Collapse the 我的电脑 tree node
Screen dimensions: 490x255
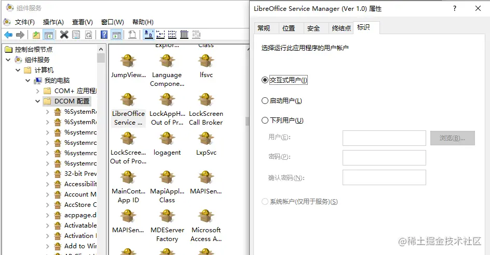point(28,80)
